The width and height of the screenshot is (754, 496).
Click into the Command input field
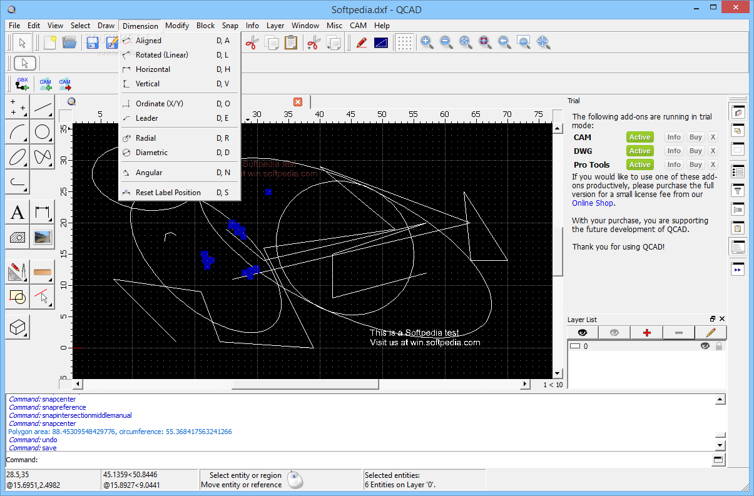click(374, 460)
